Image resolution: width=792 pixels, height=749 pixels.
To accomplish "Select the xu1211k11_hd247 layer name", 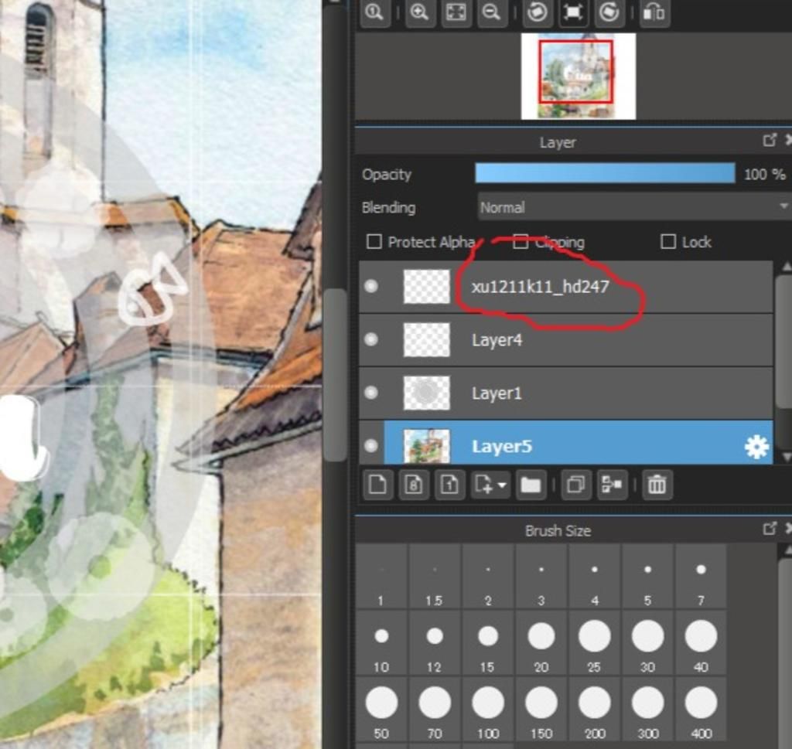I will [541, 287].
